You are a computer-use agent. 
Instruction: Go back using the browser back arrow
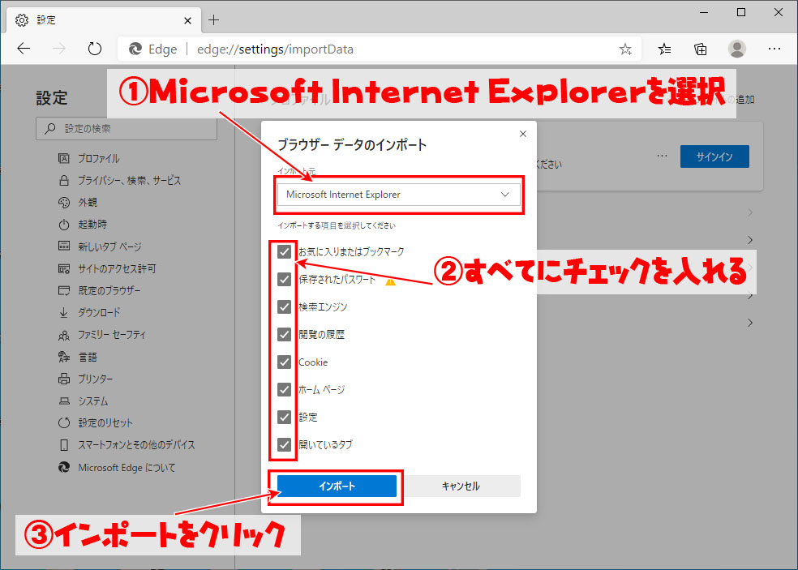point(24,49)
